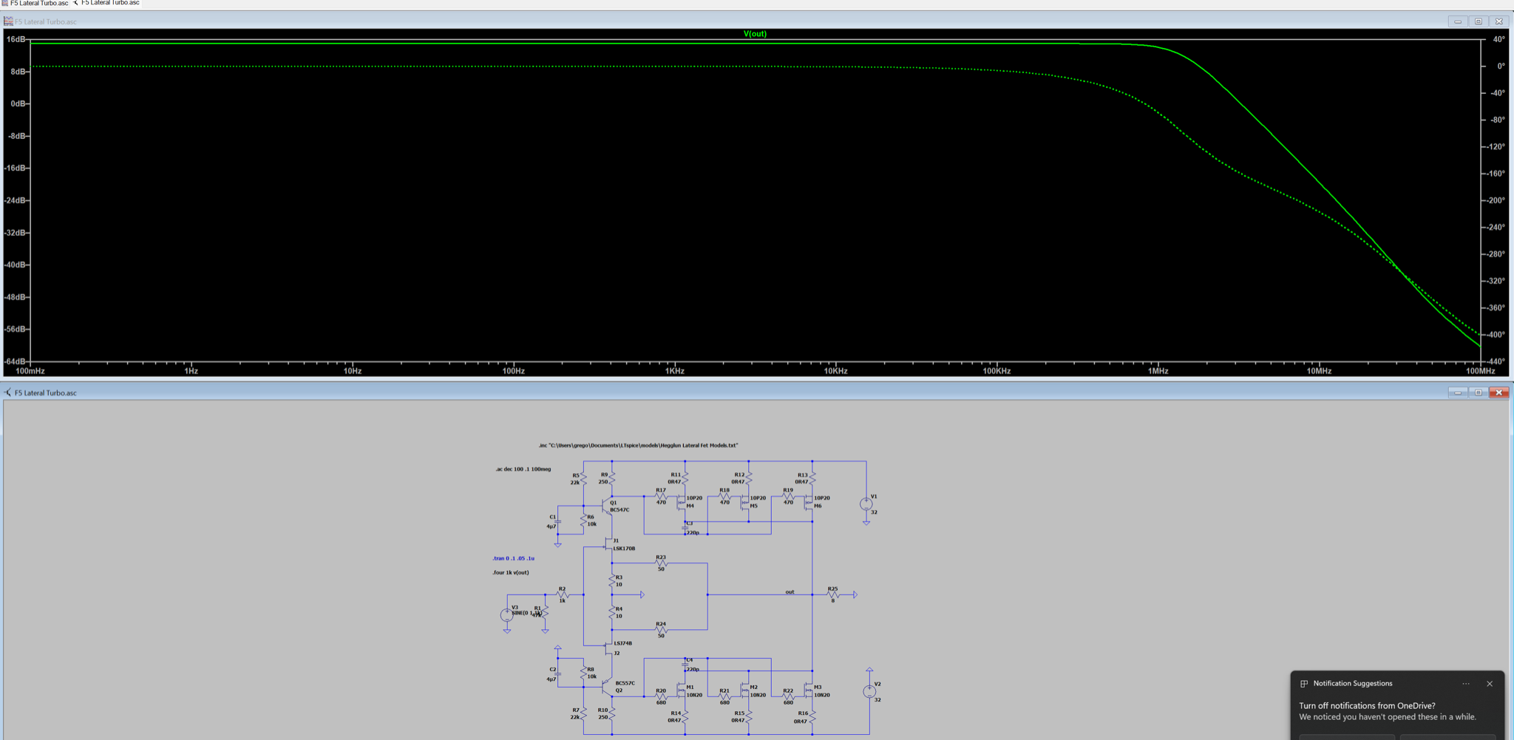
Task: Select the R20 680 ohm gate resistor
Action: pos(661,696)
